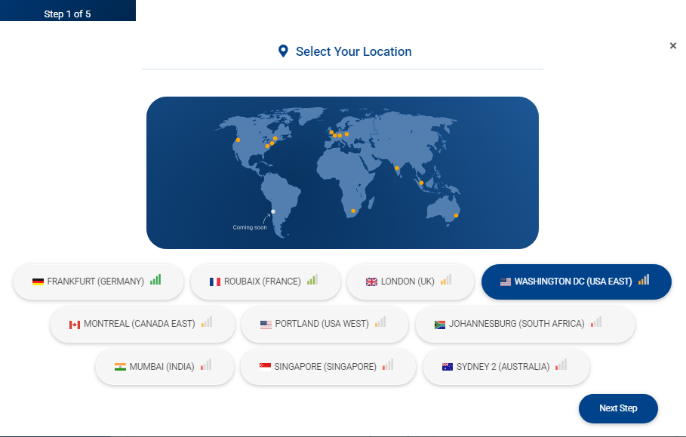This screenshot has width=686, height=437.
Task: Pick the Montreal (Canada East) location
Action: (143, 324)
